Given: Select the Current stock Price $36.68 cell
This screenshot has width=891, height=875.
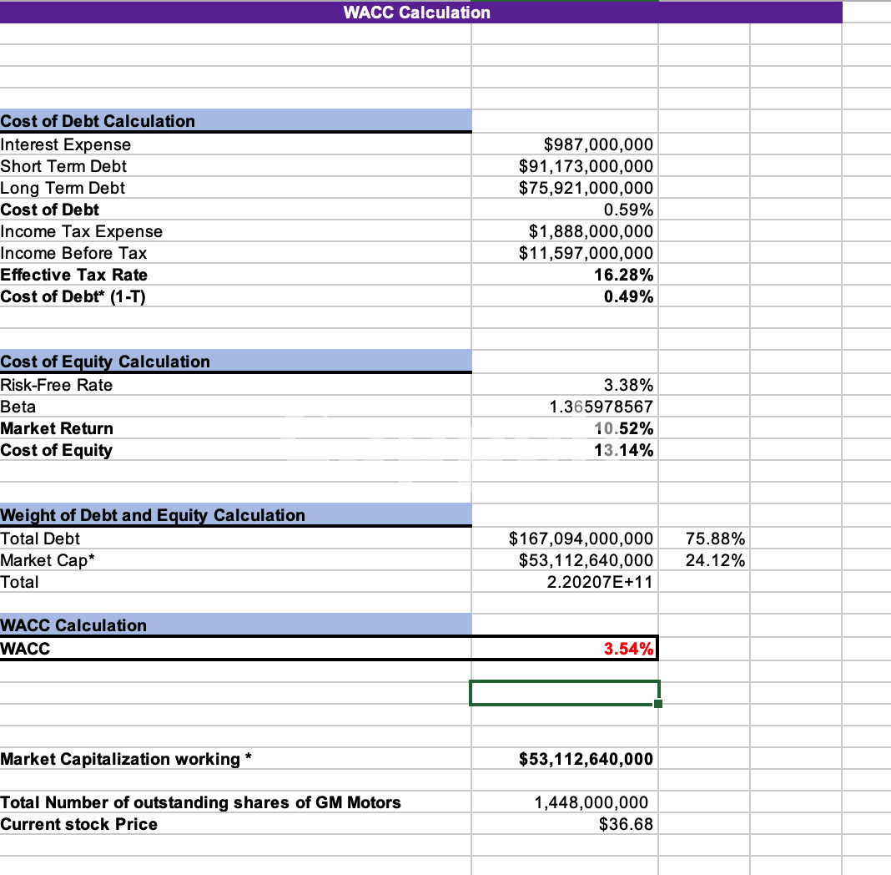Looking at the screenshot, I should pyautogui.click(x=626, y=824).
